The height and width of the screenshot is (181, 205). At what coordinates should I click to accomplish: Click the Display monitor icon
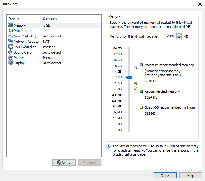(11, 63)
